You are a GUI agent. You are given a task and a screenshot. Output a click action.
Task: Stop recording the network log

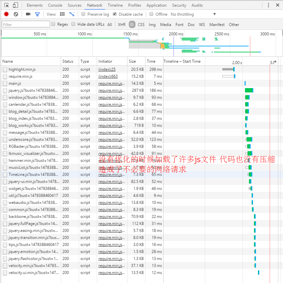click(x=6, y=14)
